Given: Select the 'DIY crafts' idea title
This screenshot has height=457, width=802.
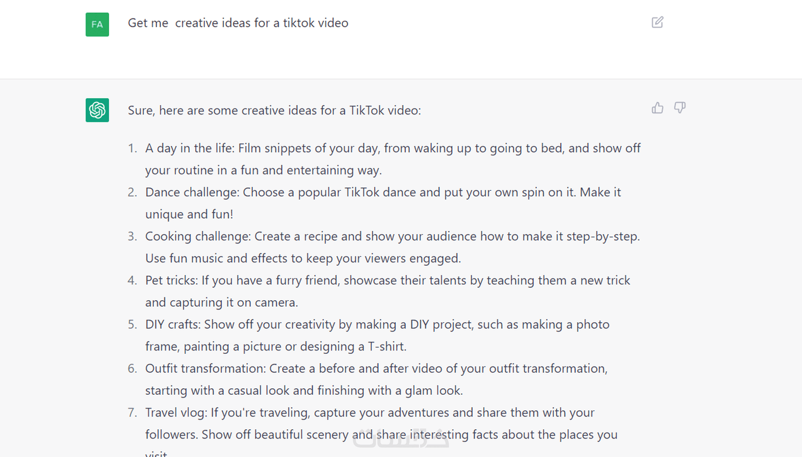Looking at the screenshot, I should coord(173,325).
